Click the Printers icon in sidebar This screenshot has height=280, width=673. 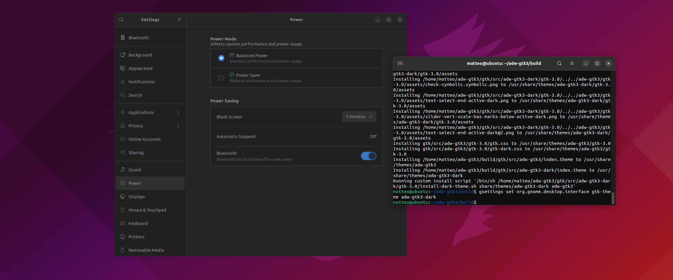[x=123, y=237]
